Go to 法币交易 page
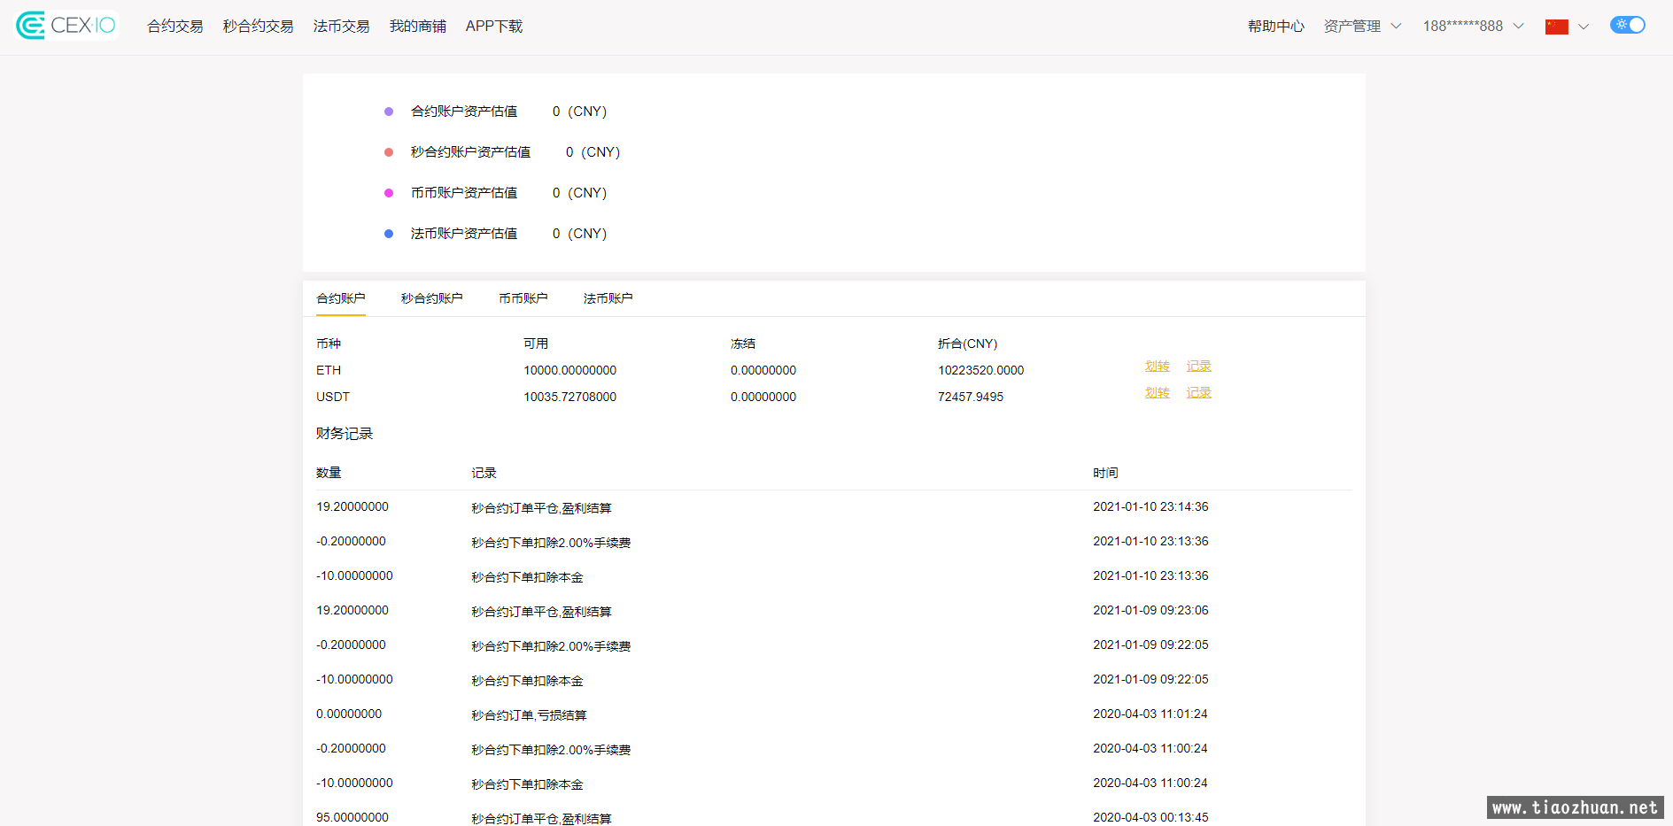 click(342, 27)
